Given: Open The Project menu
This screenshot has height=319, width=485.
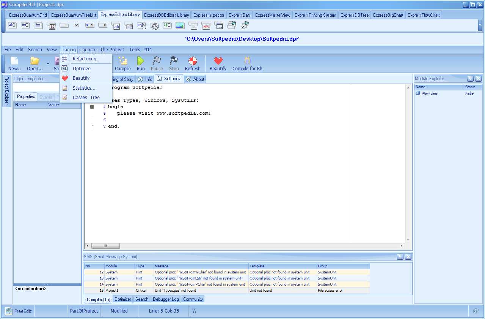Looking at the screenshot, I should click(112, 50).
